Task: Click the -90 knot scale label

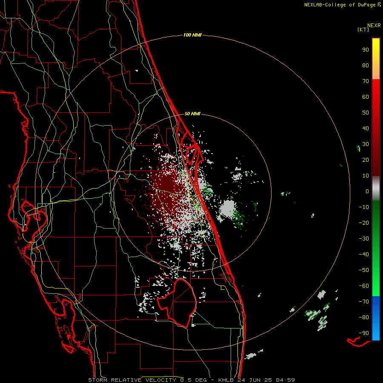Action: [x=364, y=333]
